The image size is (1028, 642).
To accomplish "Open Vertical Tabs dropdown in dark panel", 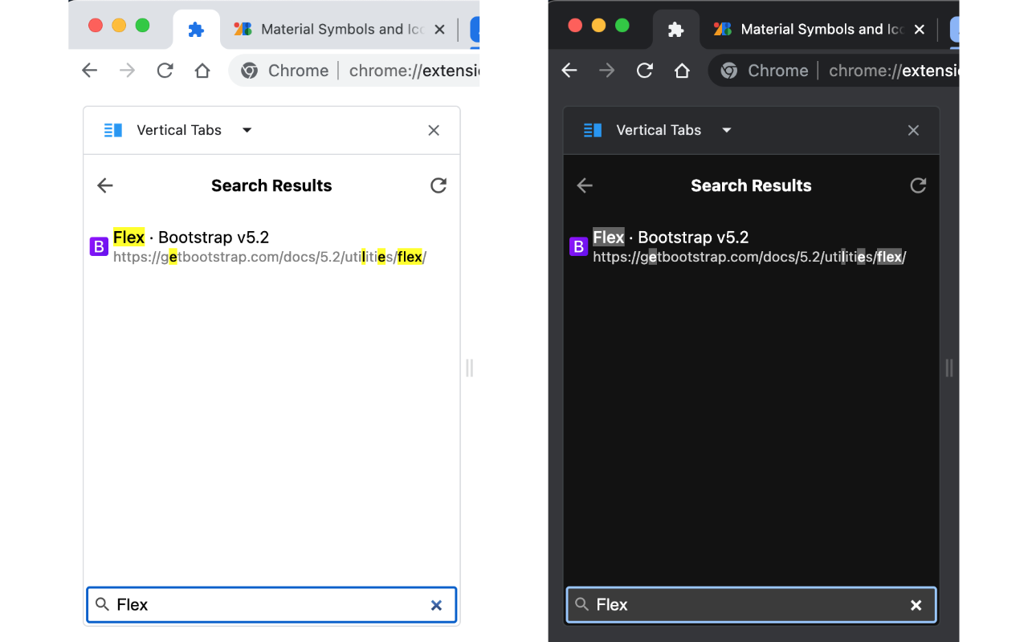I will 727,130.
